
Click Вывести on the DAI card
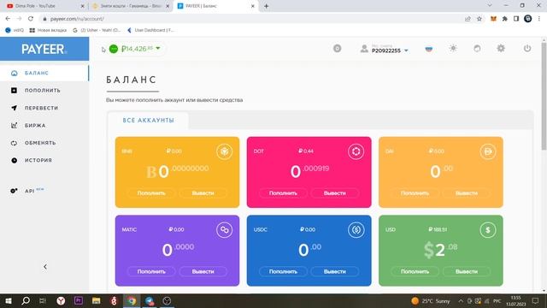pos(467,193)
